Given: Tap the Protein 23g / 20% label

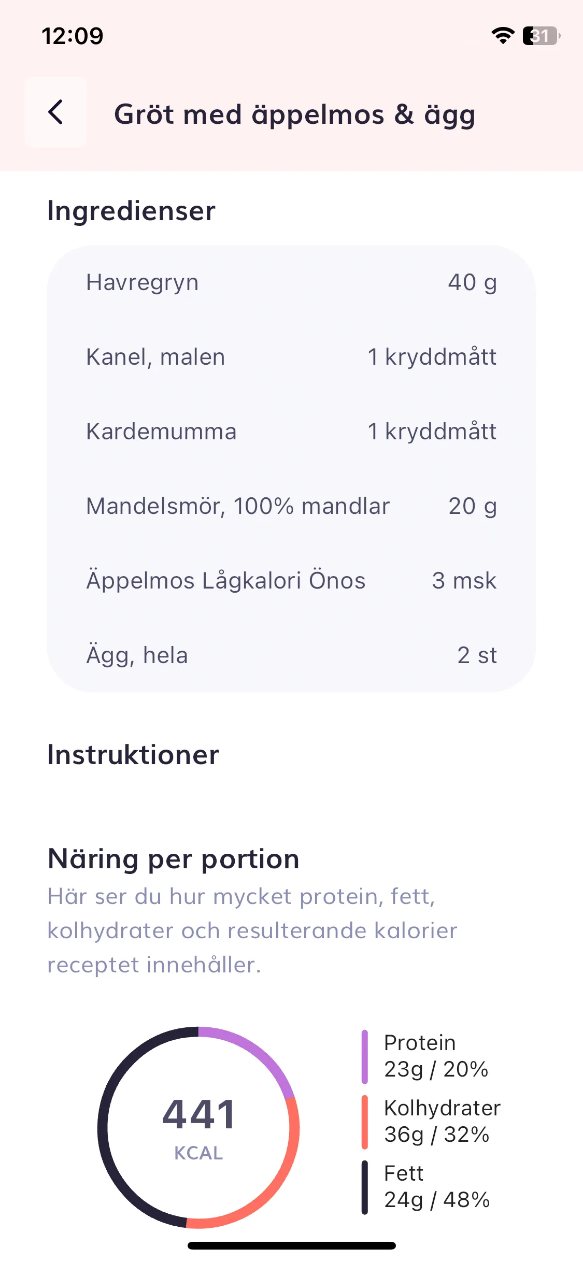Looking at the screenshot, I should tap(436, 1056).
